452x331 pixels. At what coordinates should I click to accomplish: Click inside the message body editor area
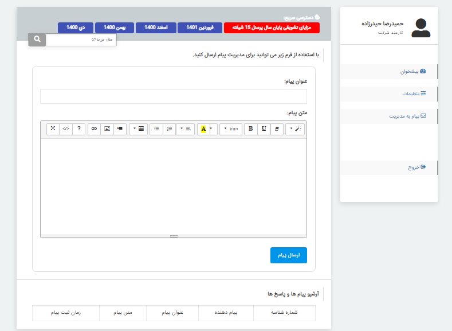(174, 186)
